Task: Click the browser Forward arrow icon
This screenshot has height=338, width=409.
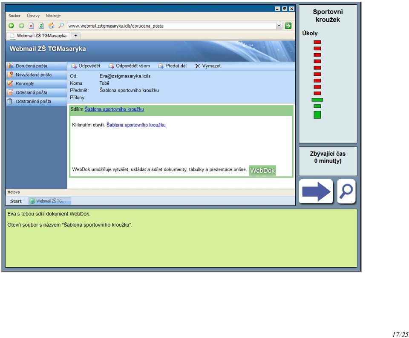Action: (x=21, y=26)
